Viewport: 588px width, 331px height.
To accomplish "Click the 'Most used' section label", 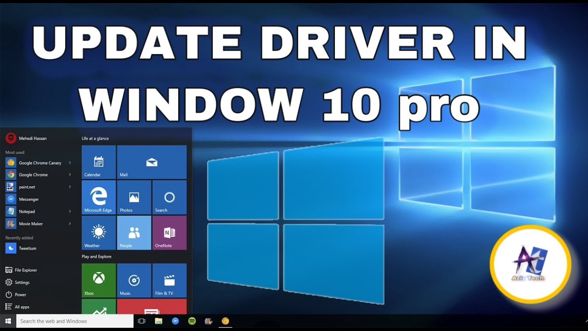I will 15,152.
